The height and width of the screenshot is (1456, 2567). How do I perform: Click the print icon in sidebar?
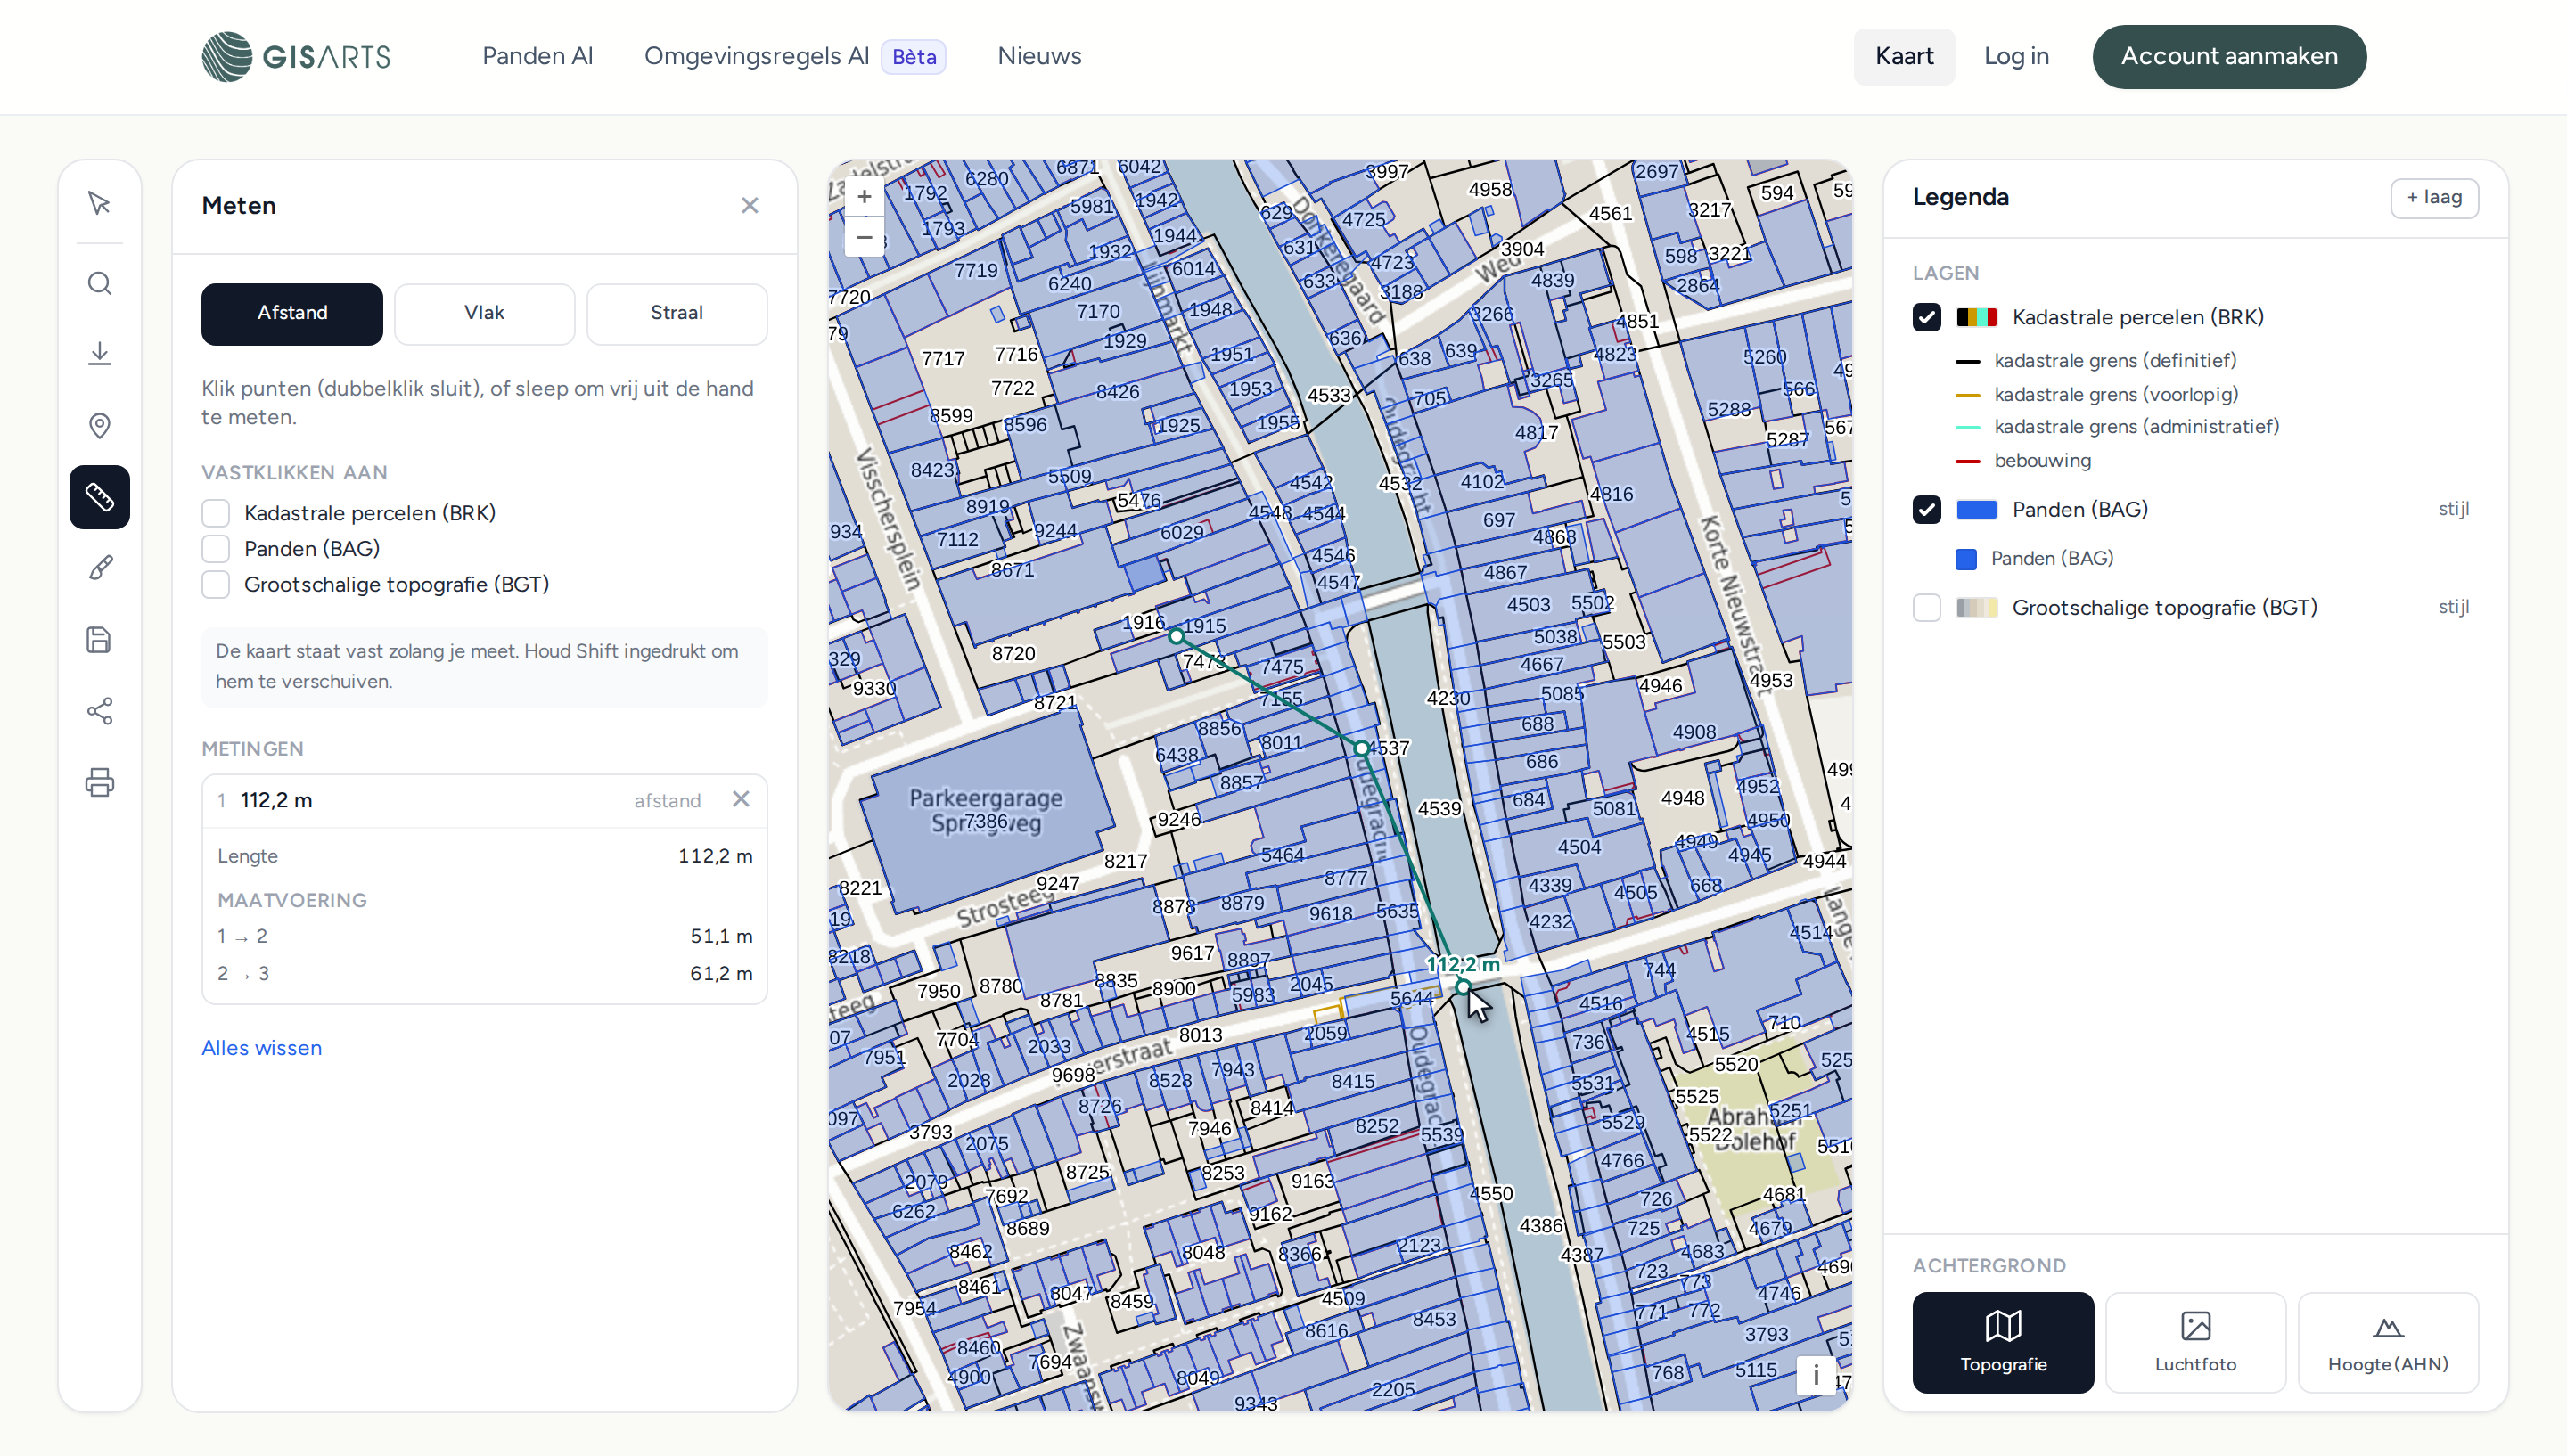pos(99,782)
